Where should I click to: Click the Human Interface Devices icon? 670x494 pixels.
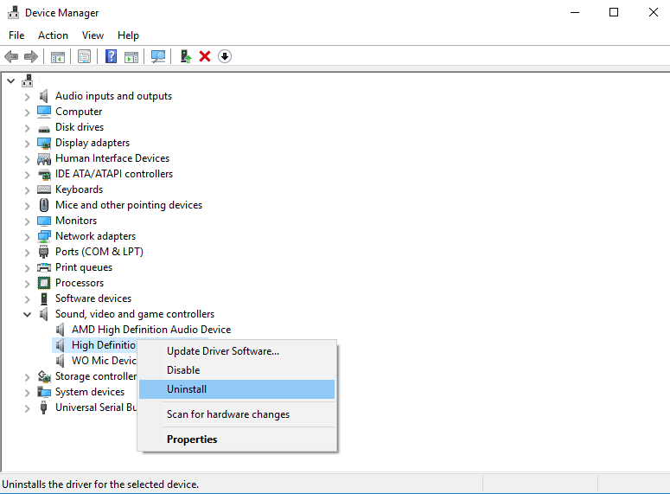43,158
